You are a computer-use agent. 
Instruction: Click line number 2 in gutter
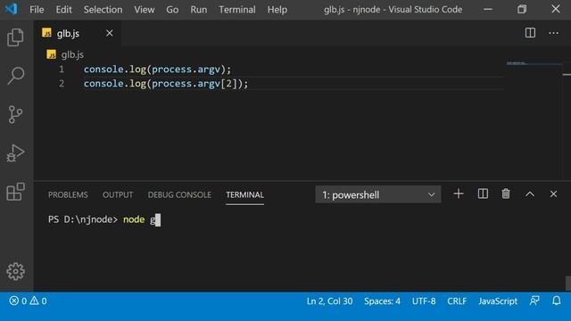[x=62, y=84]
